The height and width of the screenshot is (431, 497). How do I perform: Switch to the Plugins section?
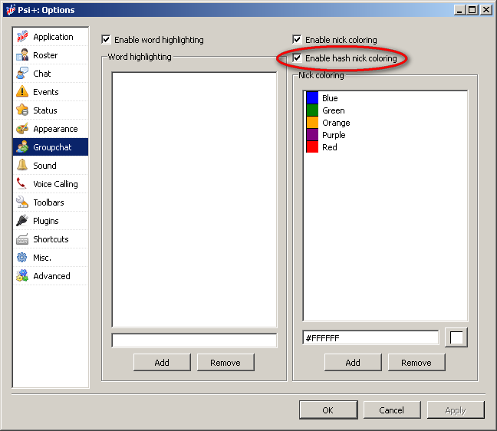tap(45, 221)
